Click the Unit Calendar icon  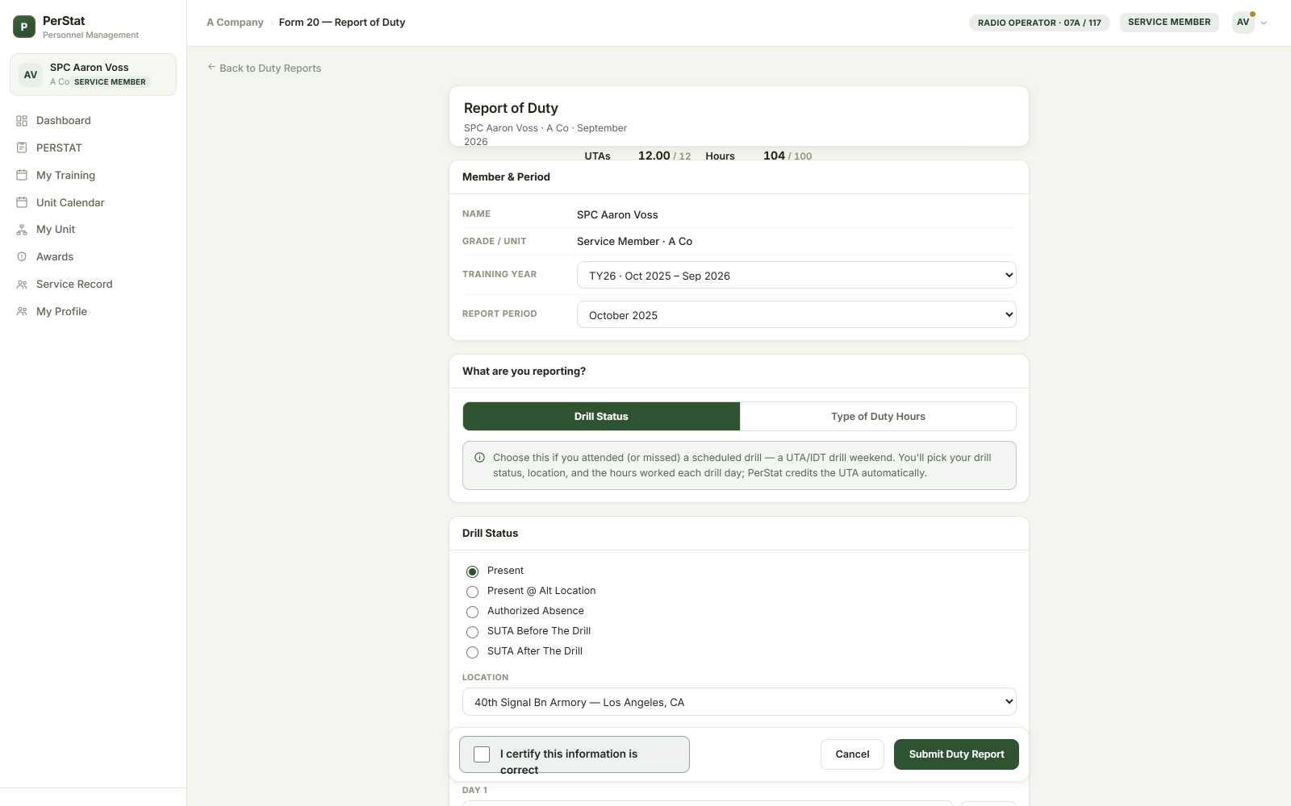(x=22, y=202)
